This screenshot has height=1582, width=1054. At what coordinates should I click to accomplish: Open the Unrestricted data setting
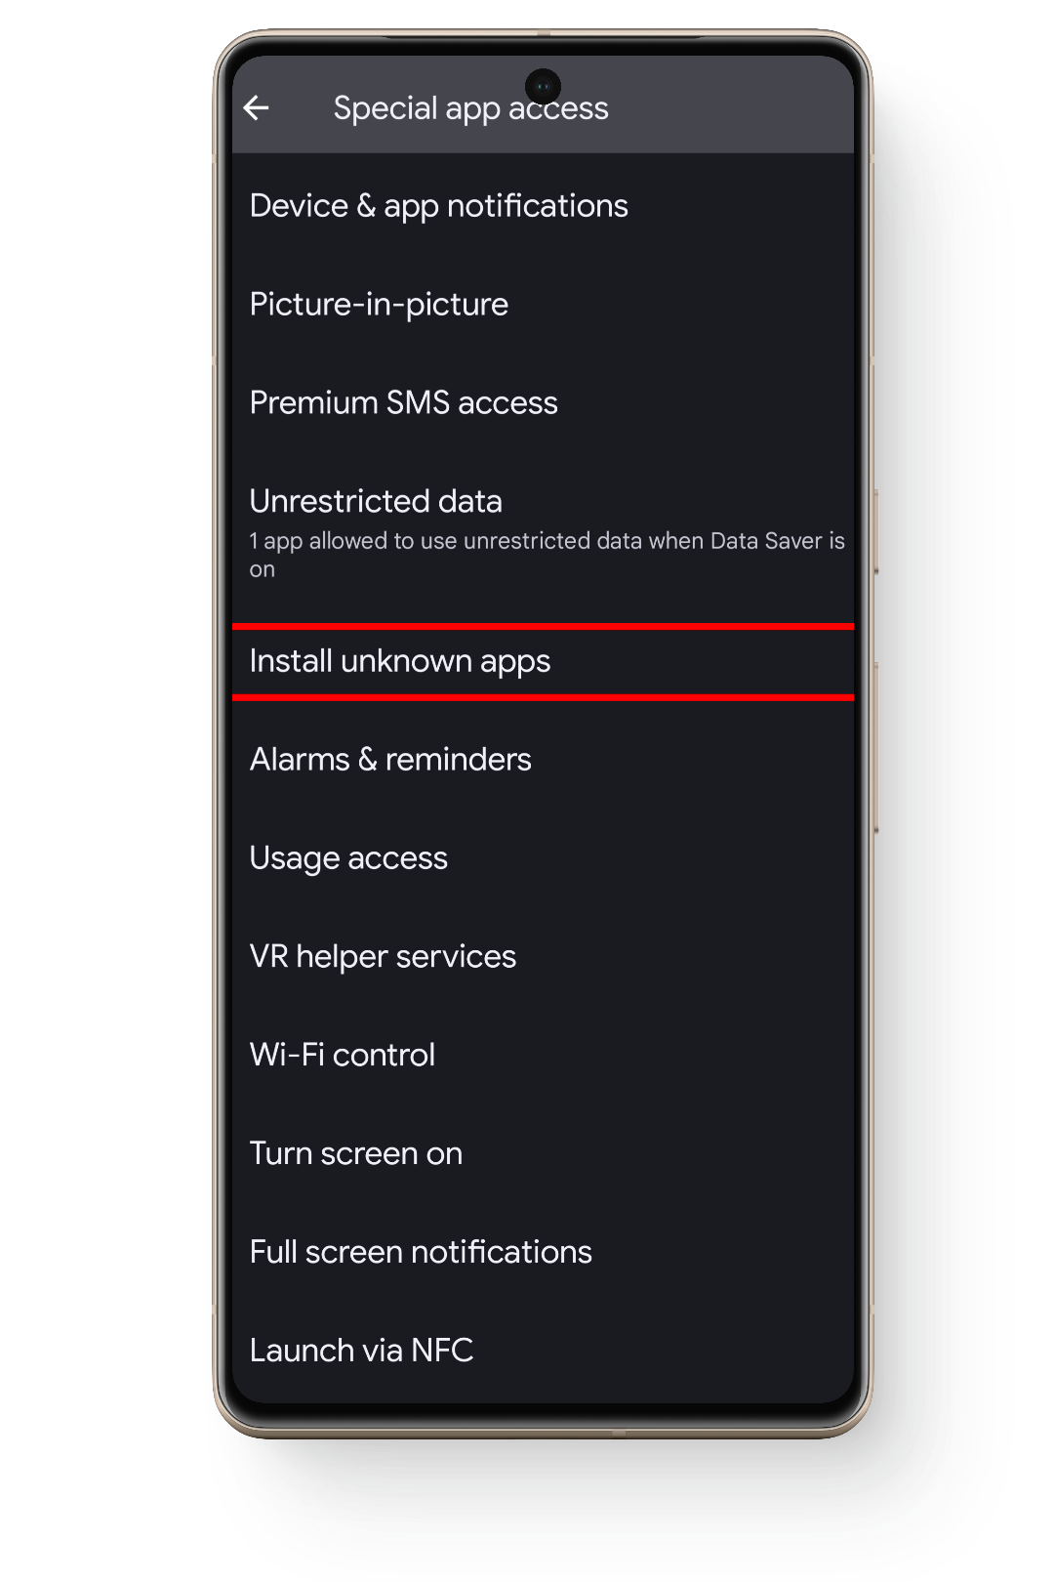click(376, 502)
